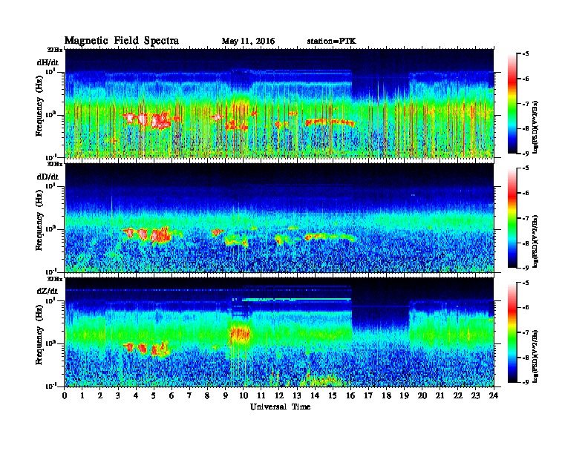
Task: Click the color scale bar beside dZ/dt panel
Action: pos(512,332)
